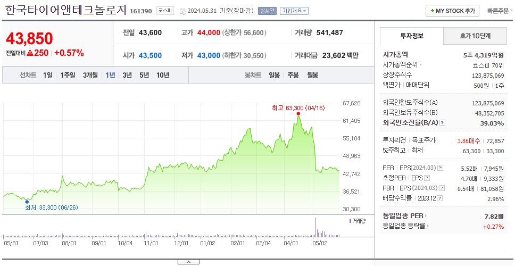Click 전일 value 43,600

(150, 32)
